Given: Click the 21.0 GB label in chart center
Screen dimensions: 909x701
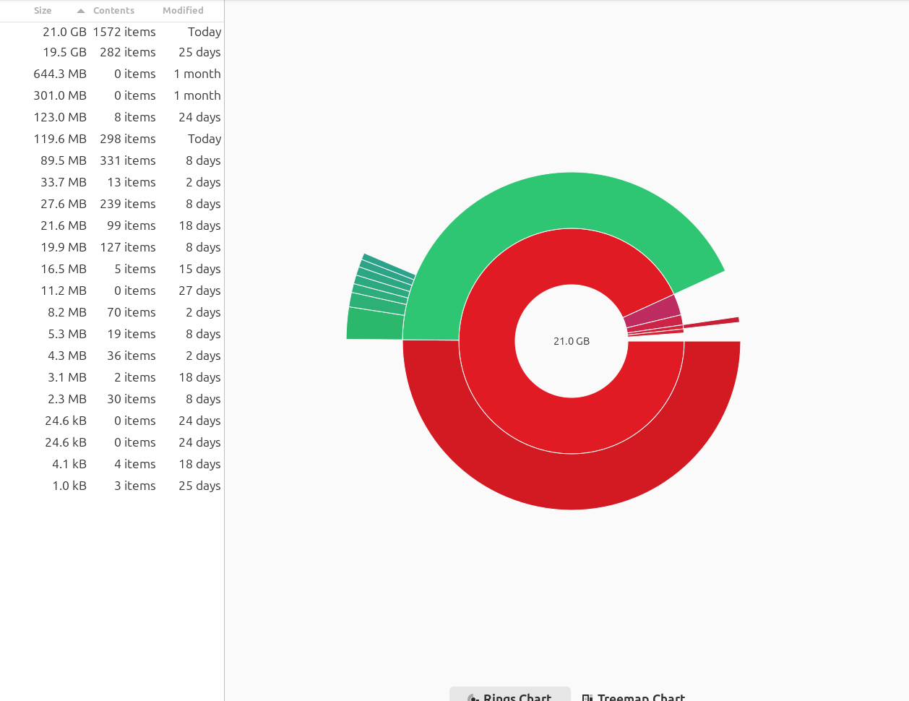Looking at the screenshot, I should click(x=572, y=341).
